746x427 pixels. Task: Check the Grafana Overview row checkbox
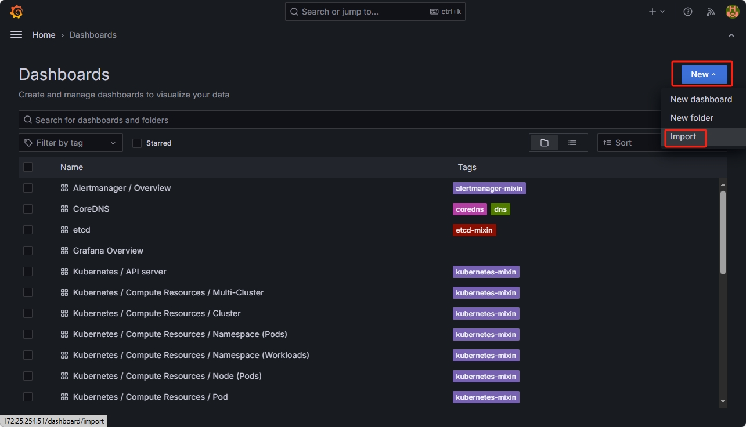tap(28, 251)
